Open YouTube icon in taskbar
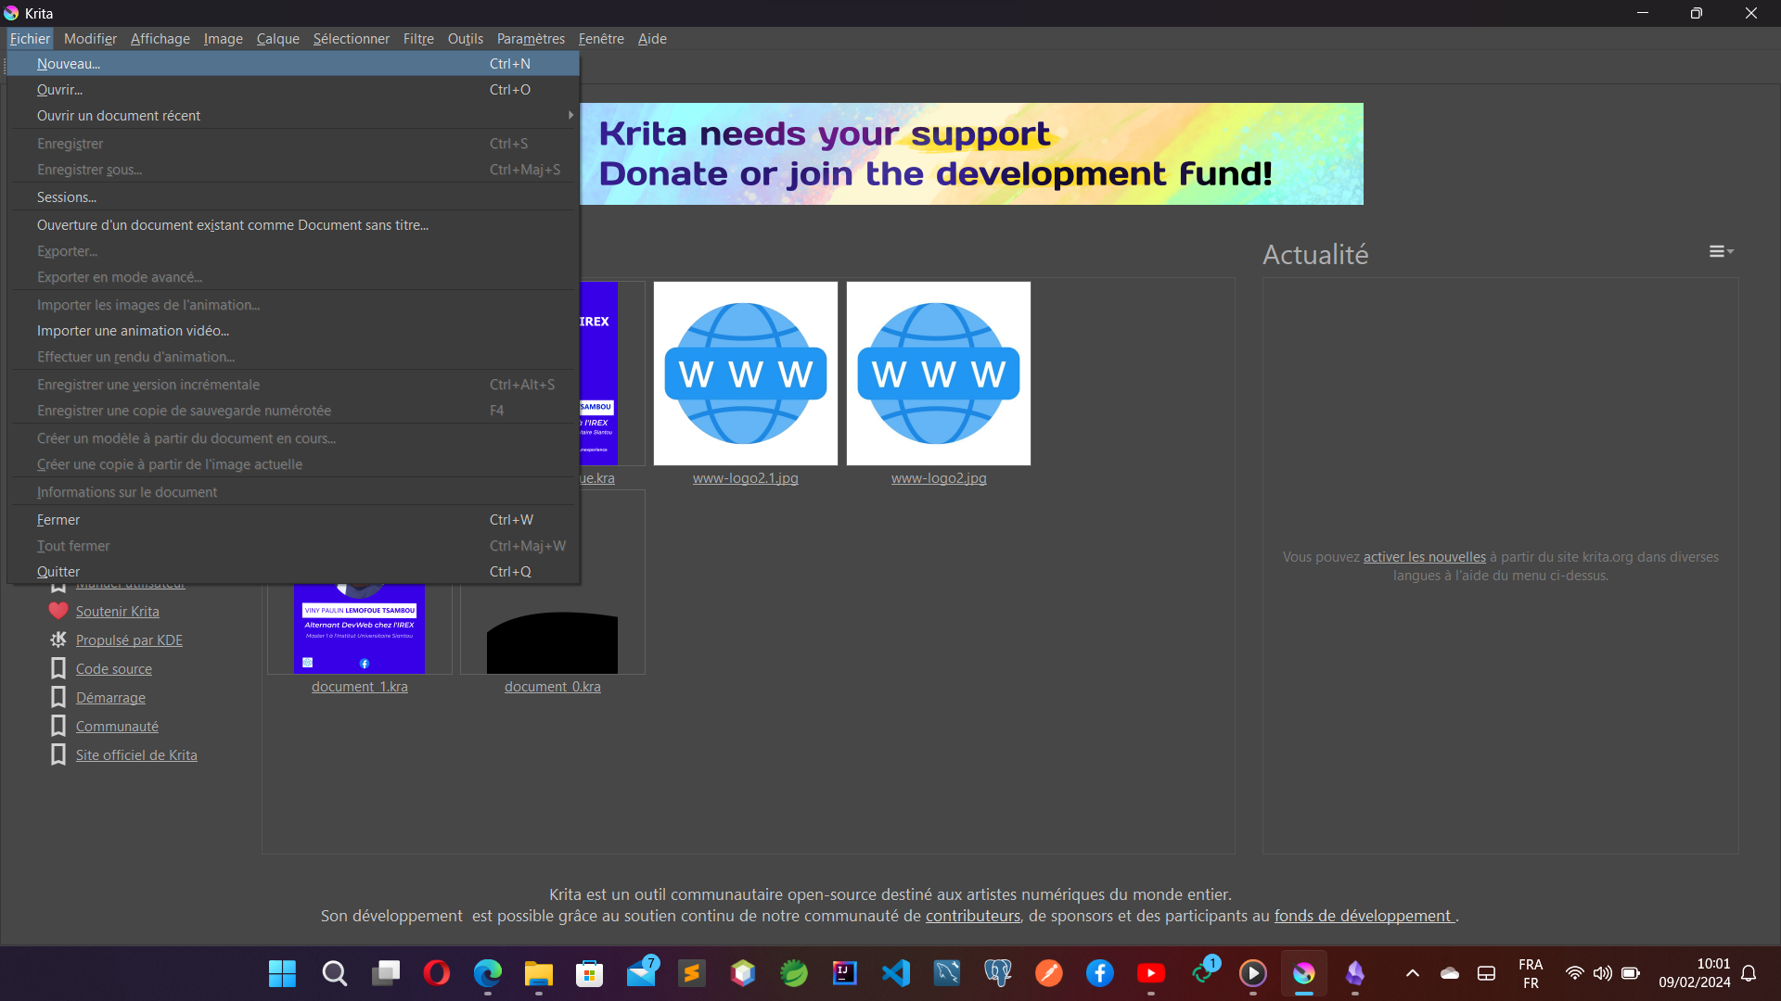This screenshot has height=1001, width=1781. click(x=1151, y=973)
